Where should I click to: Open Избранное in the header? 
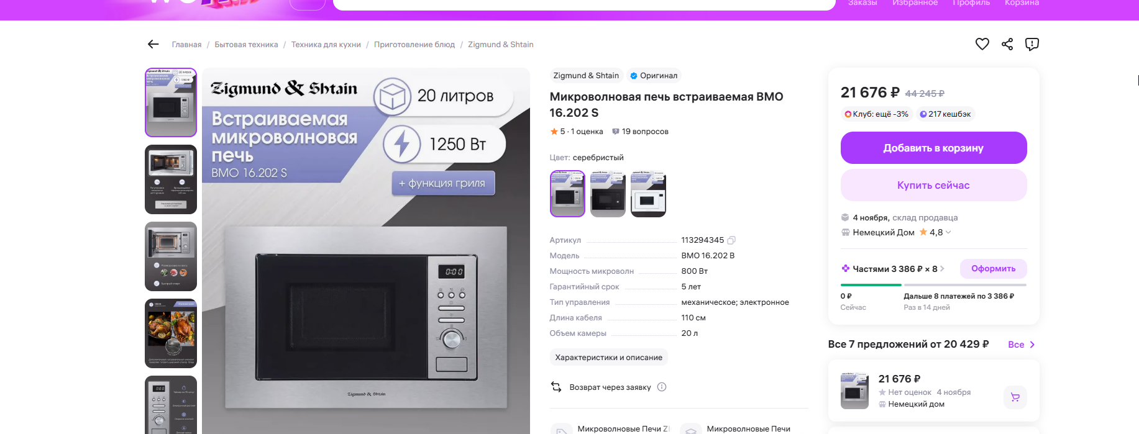coord(915,3)
